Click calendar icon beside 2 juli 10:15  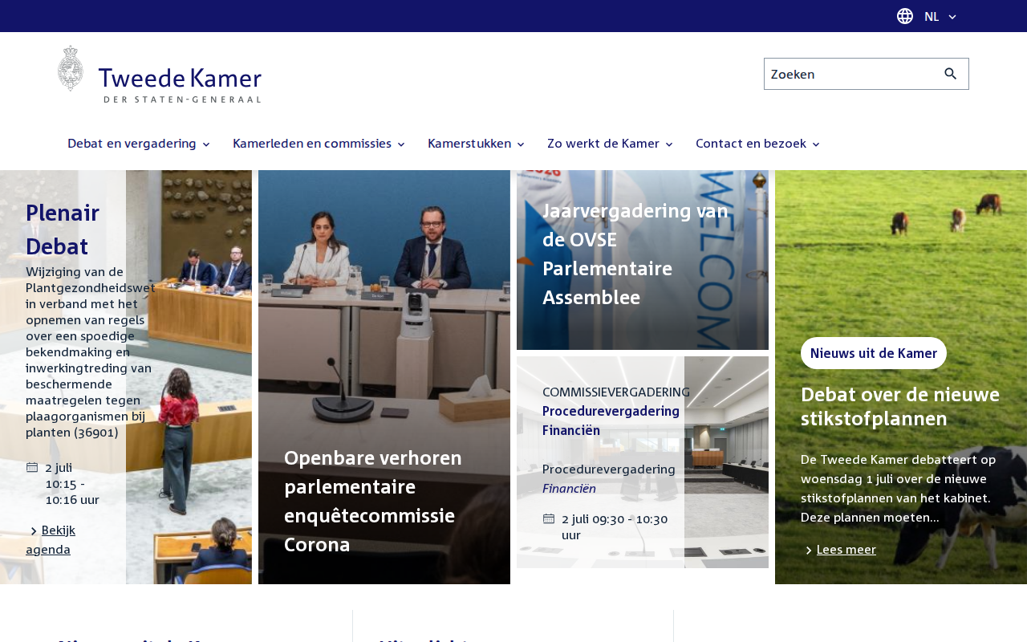(x=32, y=467)
